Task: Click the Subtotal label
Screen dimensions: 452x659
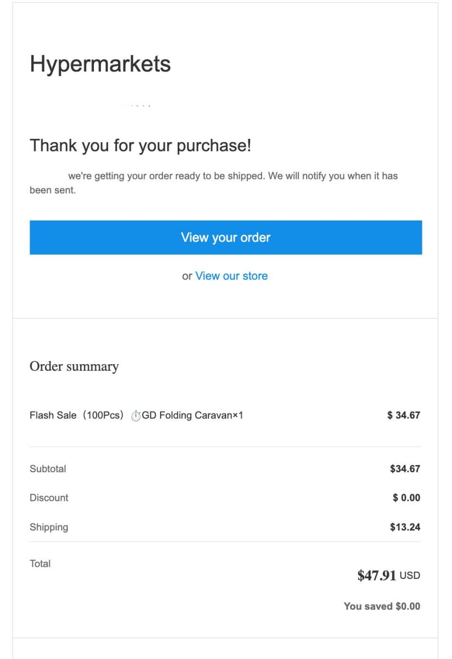Action: [48, 469]
